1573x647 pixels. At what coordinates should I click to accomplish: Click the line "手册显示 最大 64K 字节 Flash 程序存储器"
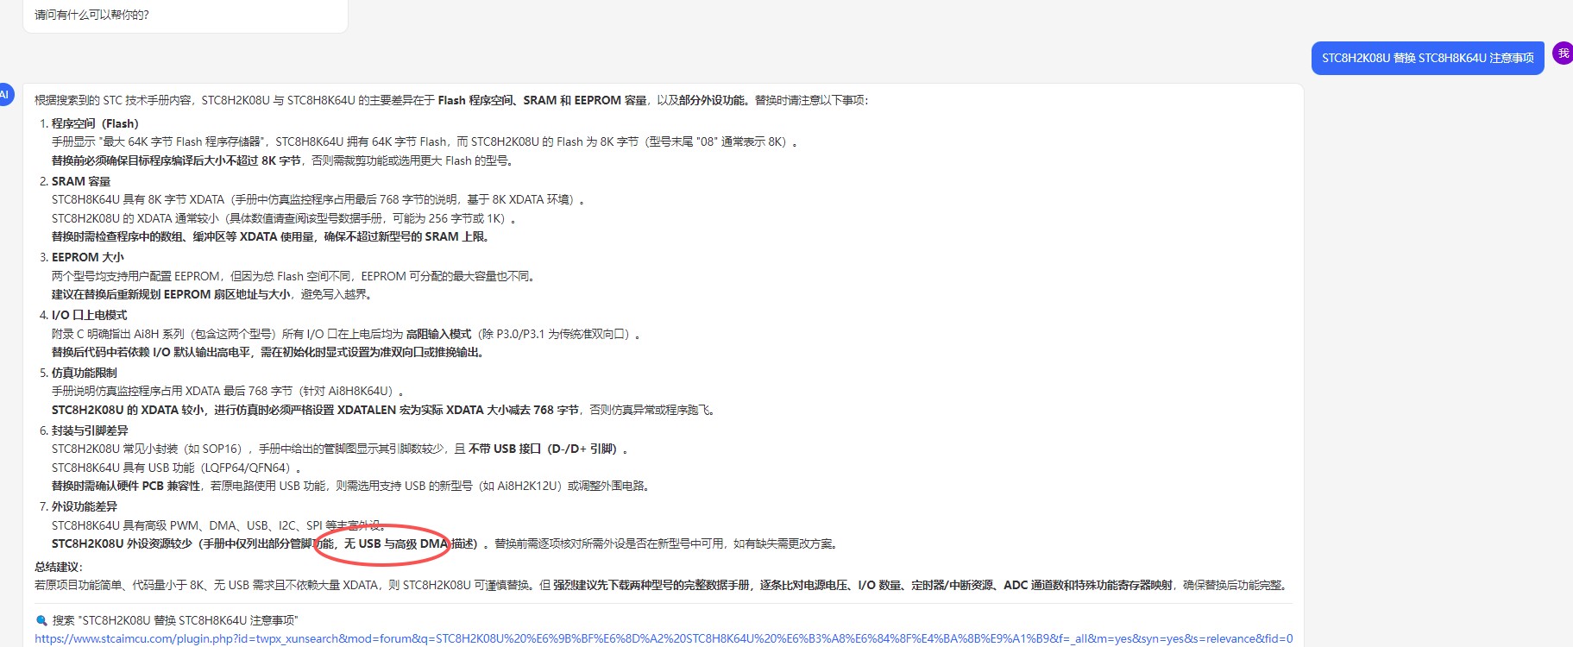tap(426, 141)
